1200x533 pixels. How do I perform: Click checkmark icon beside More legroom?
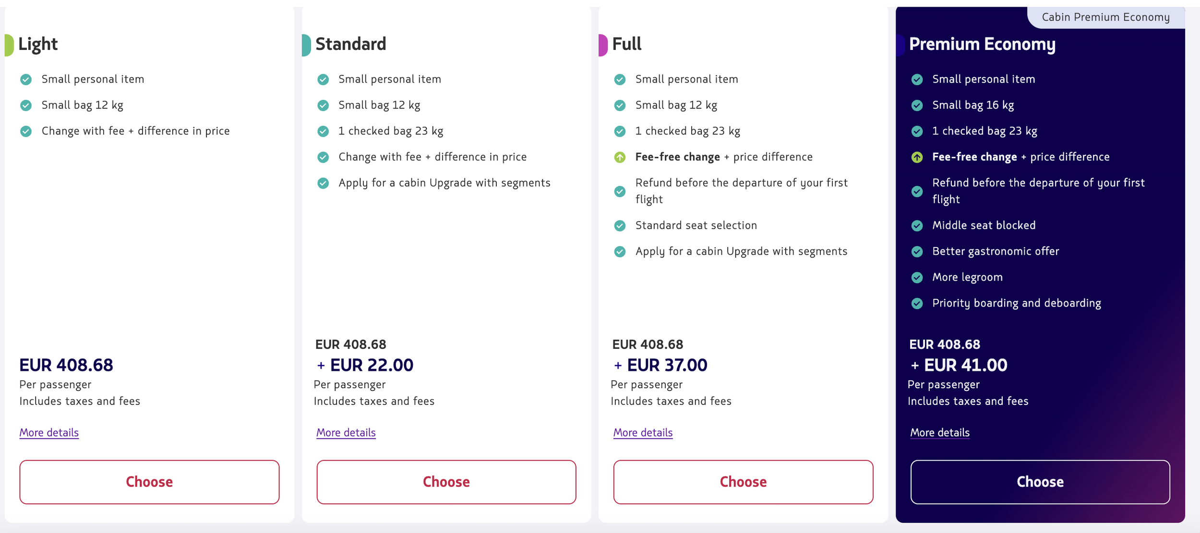[x=917, y=277]
